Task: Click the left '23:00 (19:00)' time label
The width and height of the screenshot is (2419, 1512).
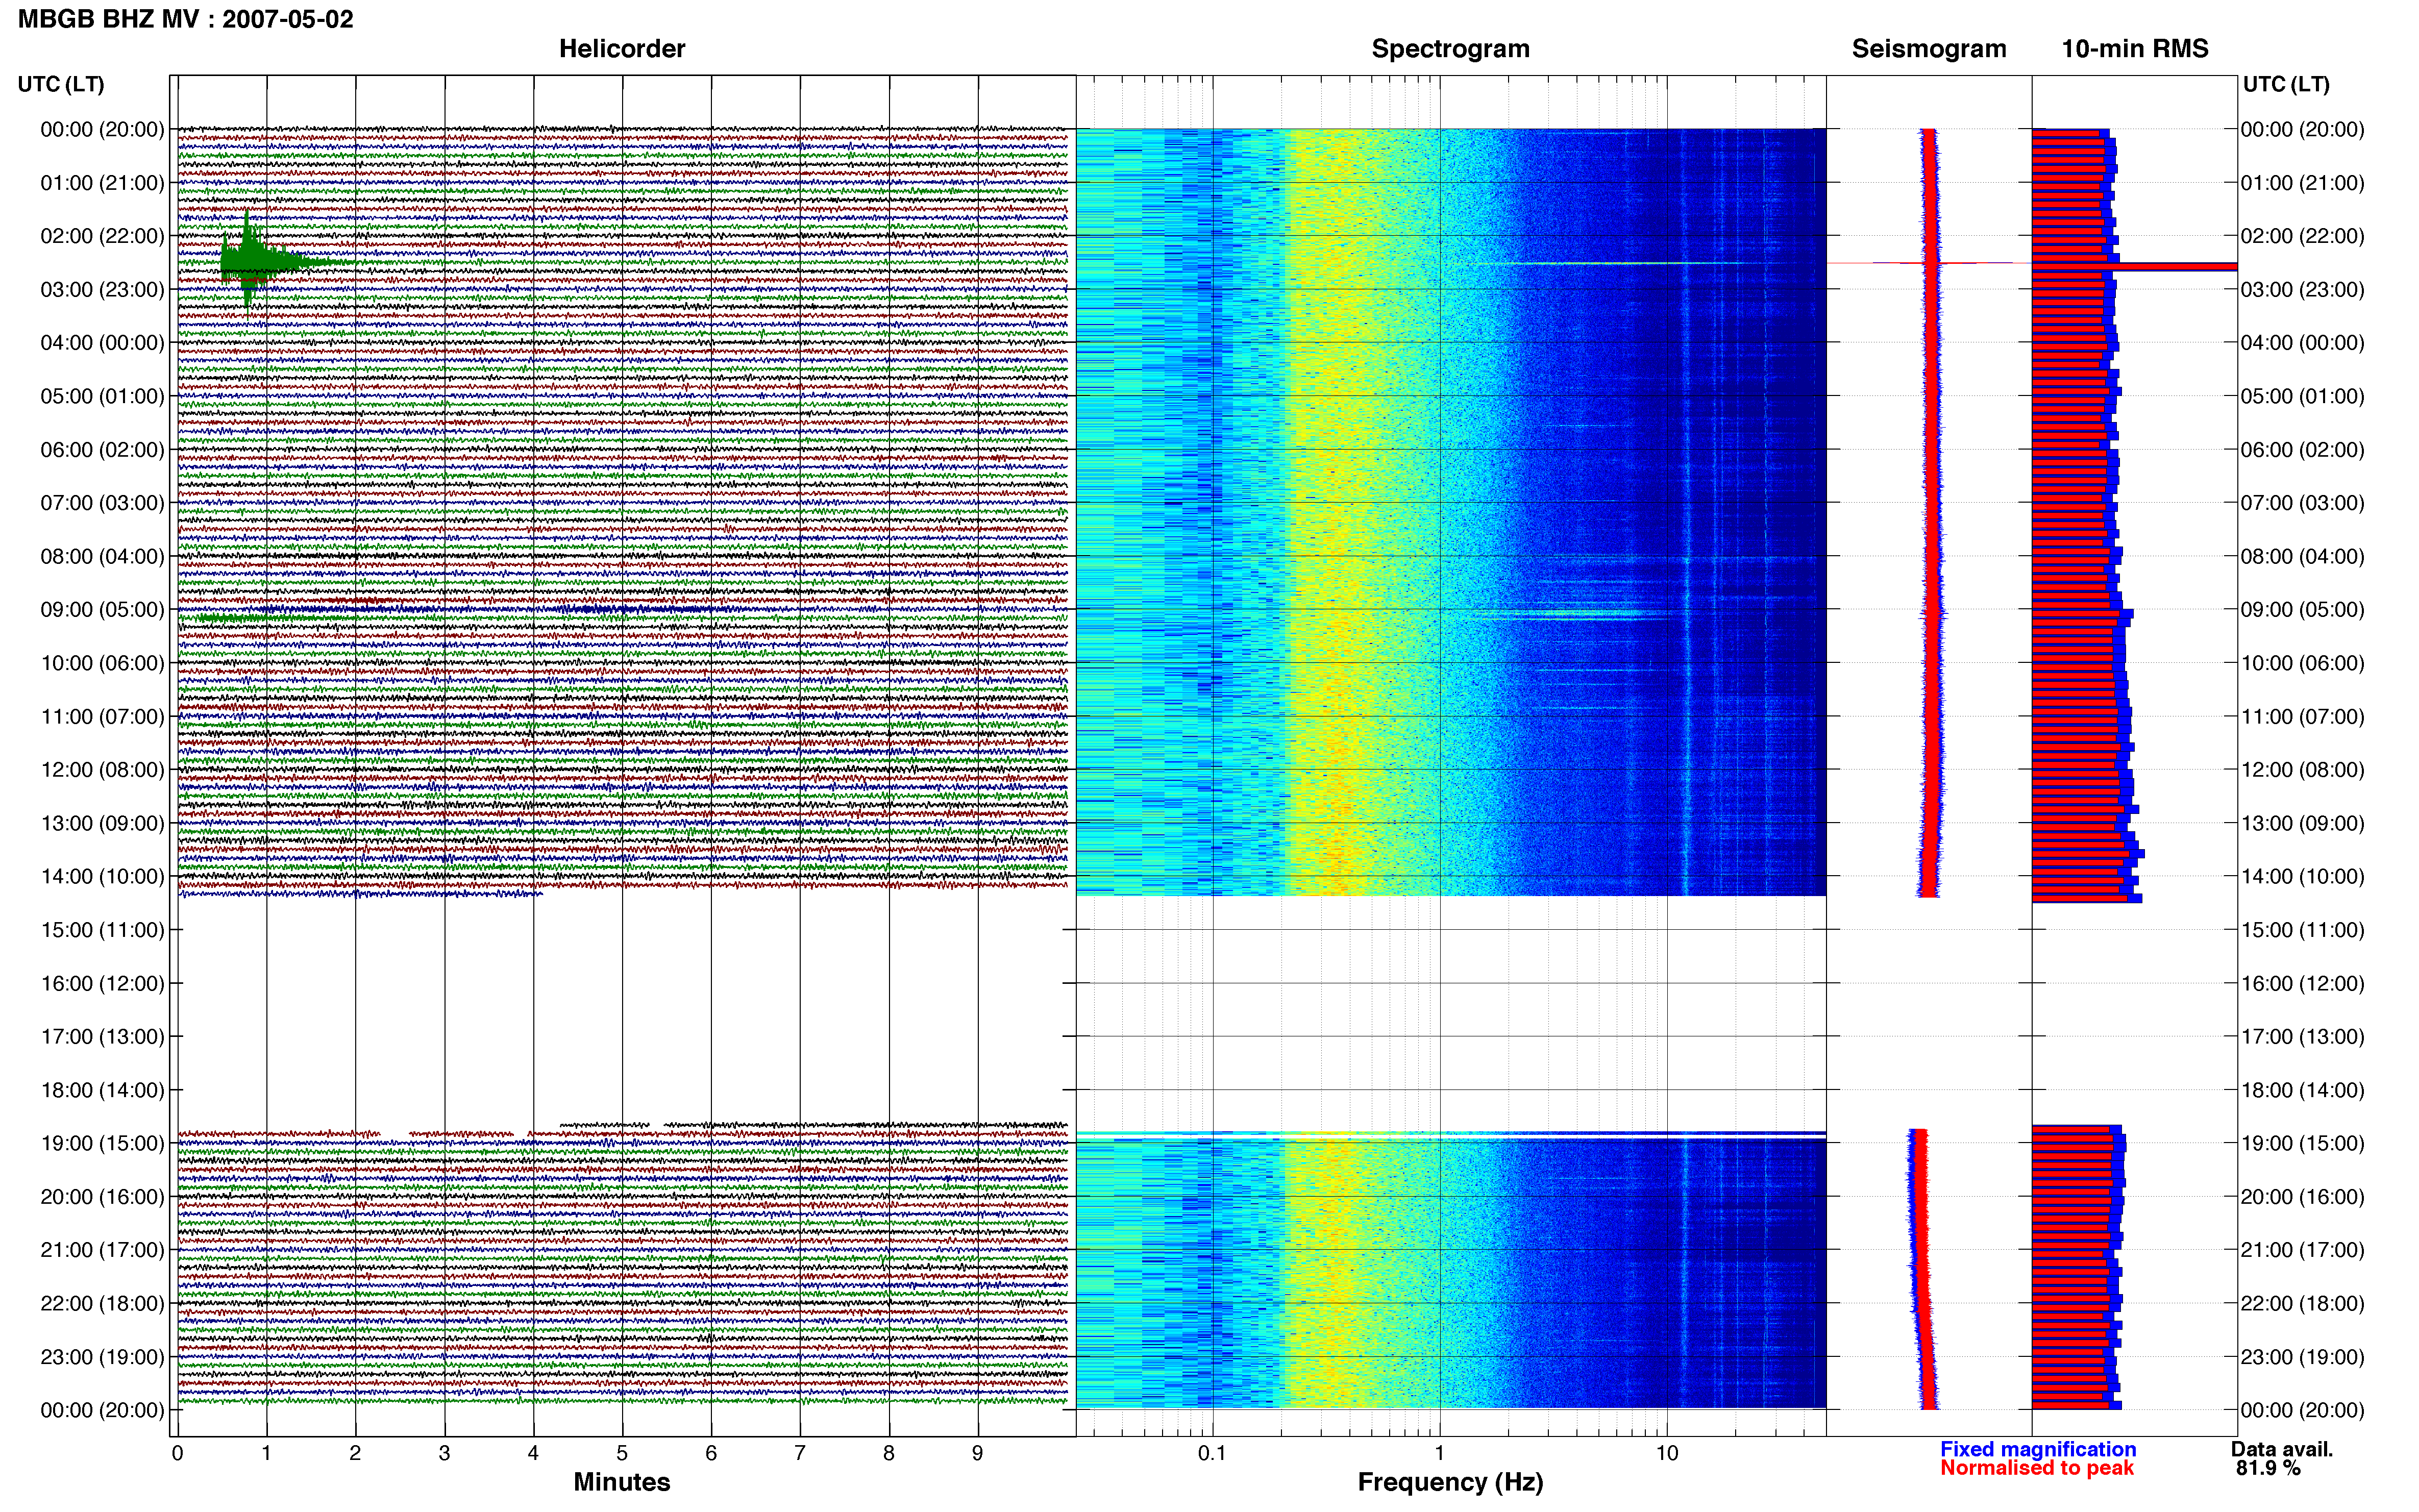Action: 102,1357
